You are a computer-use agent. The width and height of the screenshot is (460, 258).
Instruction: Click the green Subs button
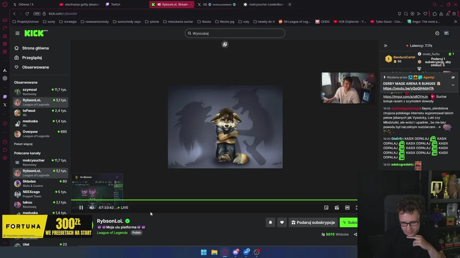[349, 223]
